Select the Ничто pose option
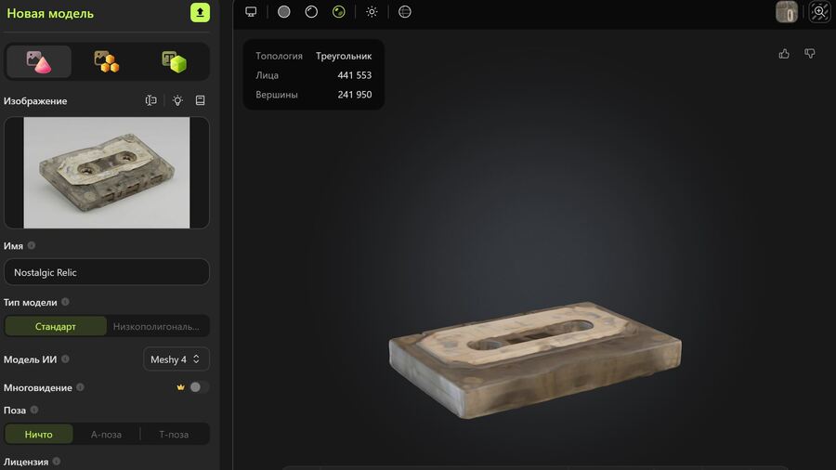 39,435
